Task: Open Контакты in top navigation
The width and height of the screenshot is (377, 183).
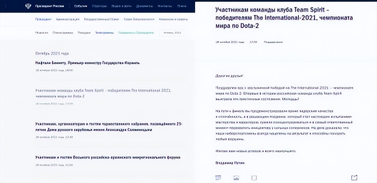Action: coord(165,6)
